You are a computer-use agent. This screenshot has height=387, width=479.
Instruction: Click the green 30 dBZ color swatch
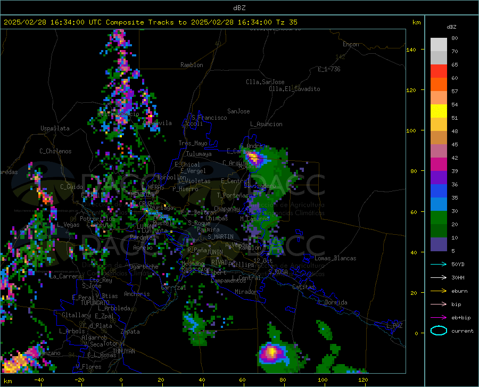click(439, 218)
